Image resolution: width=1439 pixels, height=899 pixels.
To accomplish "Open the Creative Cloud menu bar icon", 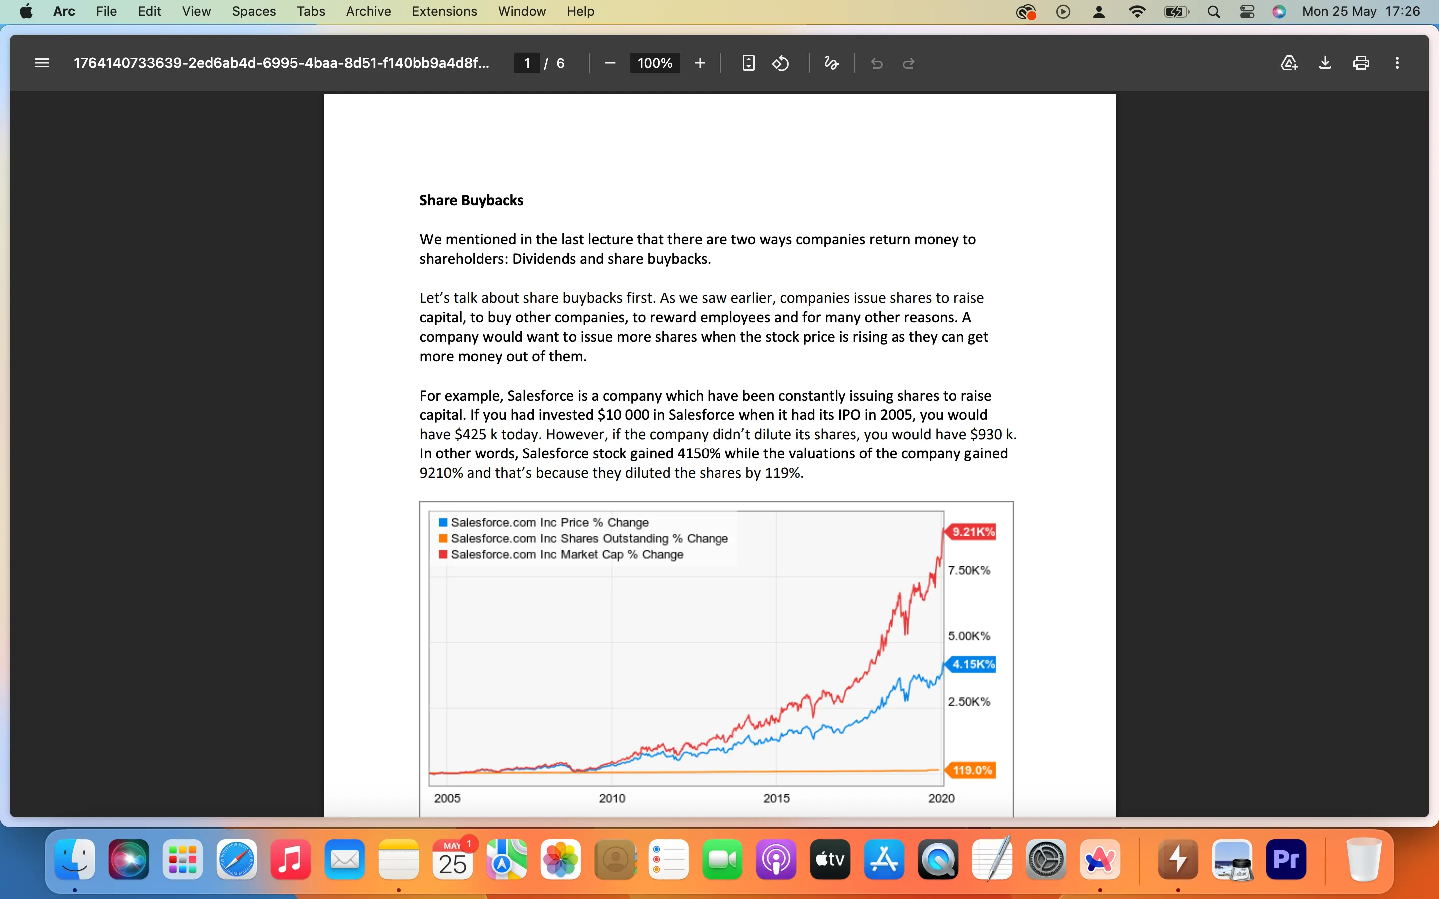I will (x=1026, y=12).
